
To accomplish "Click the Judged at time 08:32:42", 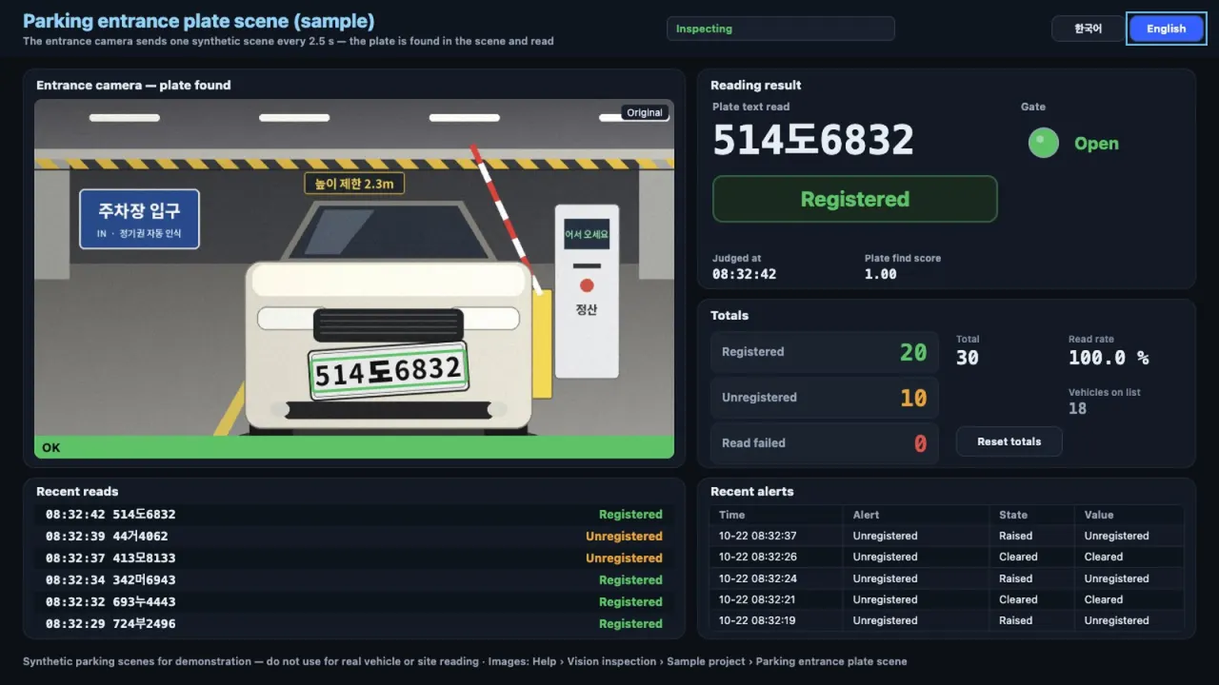I will (x=744, y=274).
